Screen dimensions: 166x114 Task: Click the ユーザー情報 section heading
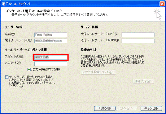tap(14, 27)
